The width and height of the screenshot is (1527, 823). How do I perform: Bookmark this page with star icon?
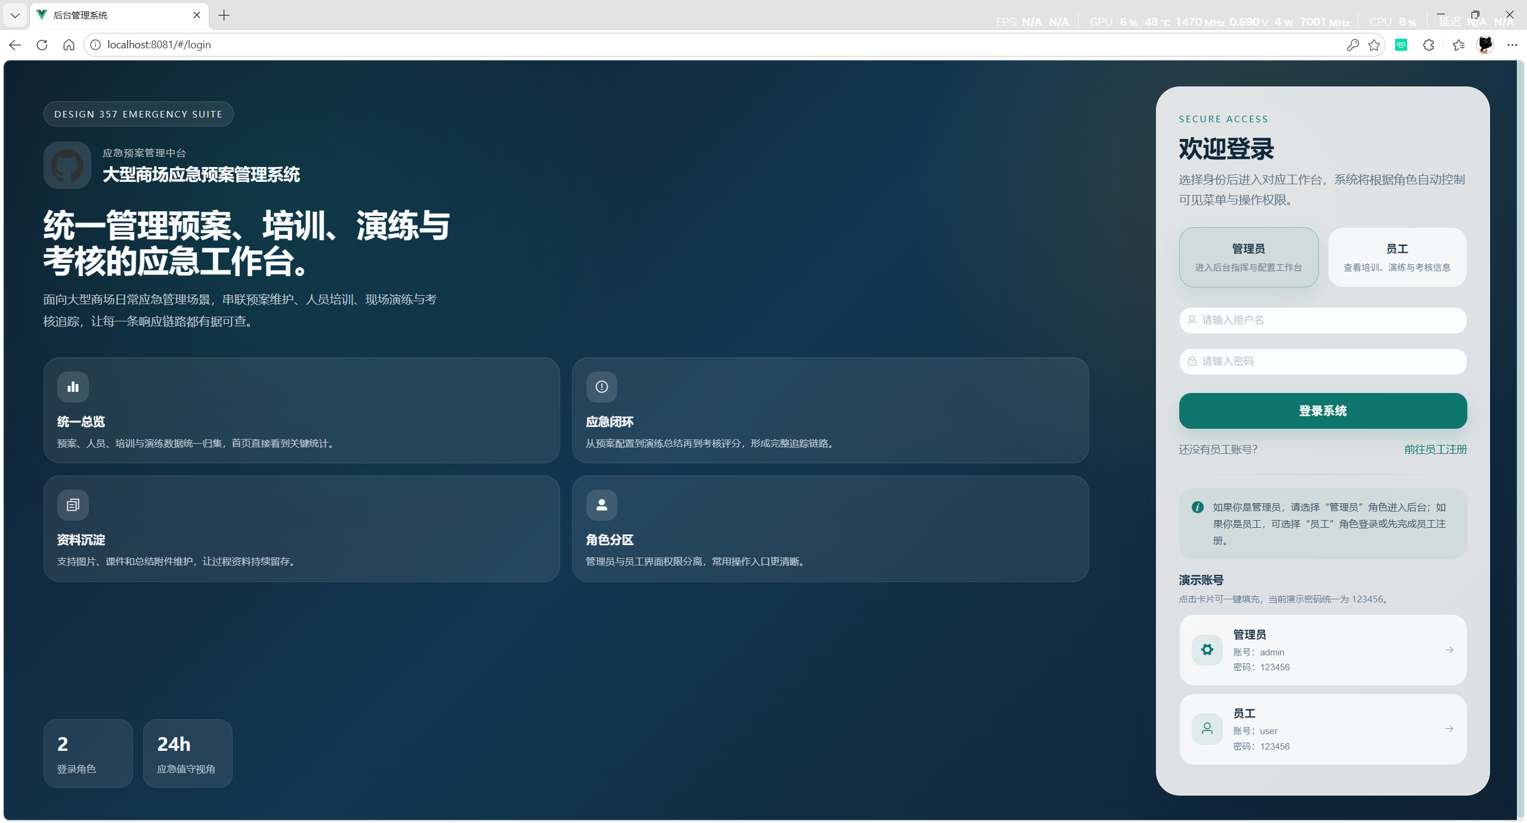[x=1374, y=45]
